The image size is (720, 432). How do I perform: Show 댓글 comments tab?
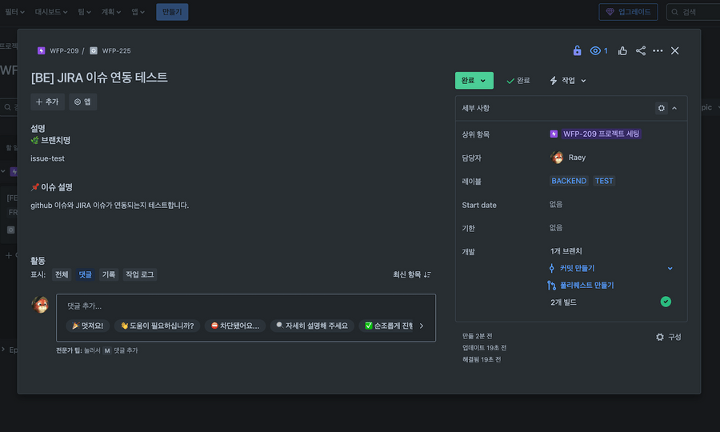point(85,274)
